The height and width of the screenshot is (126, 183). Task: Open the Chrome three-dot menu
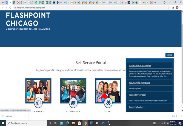(181, 8)
